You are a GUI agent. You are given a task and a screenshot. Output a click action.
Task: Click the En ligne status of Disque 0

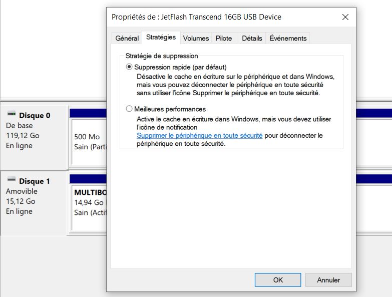19,146
